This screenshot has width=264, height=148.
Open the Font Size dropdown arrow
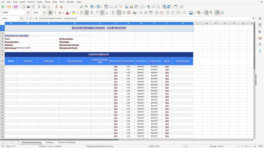44,13
